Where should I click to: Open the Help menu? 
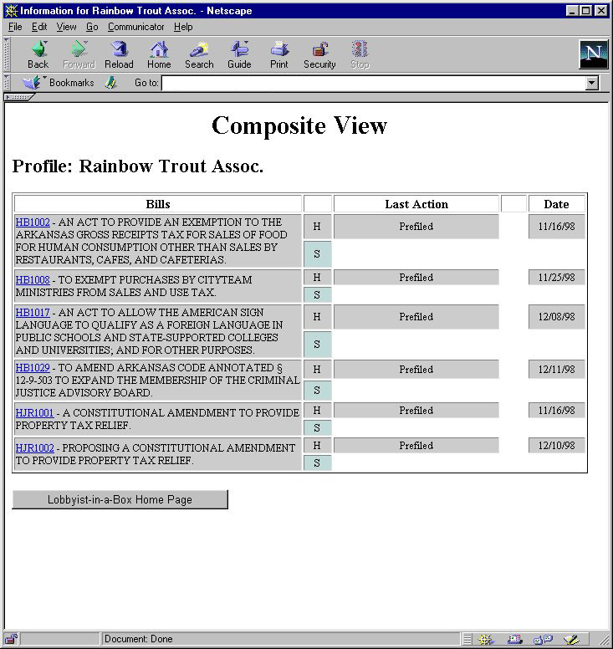click(183, 27)
